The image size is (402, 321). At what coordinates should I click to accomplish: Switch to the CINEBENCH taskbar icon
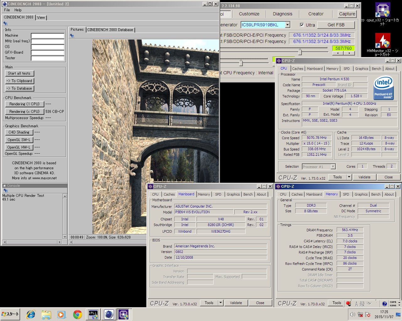click(x=109, y=314)
